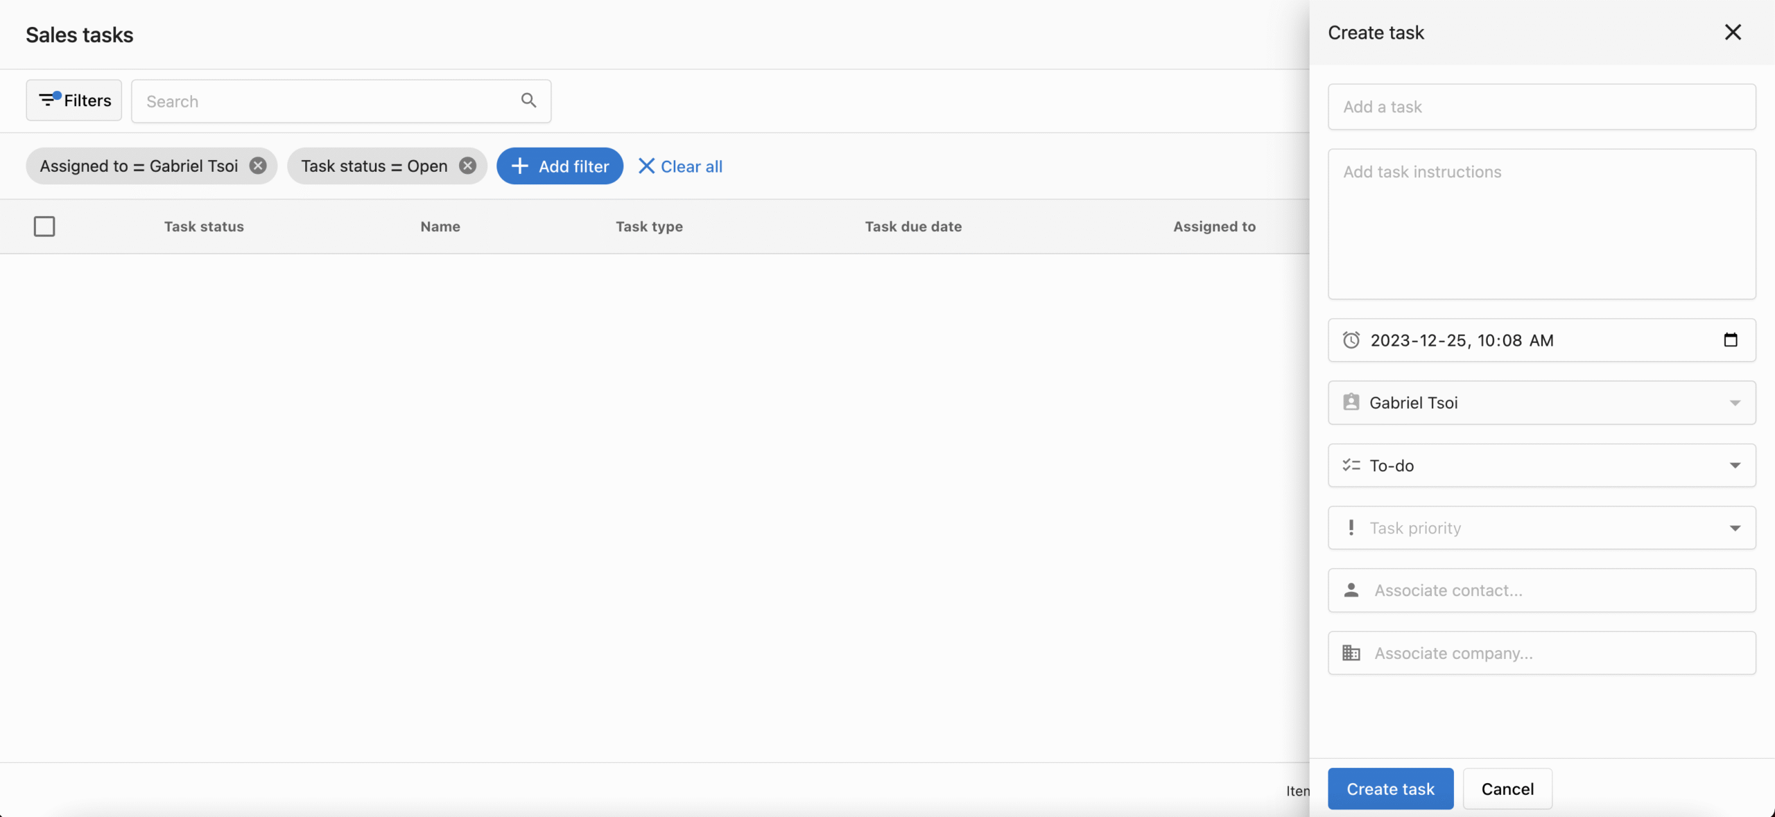The image size is (1775, 817).
Task: Focus the Add a task name field
Action: 1541,107
